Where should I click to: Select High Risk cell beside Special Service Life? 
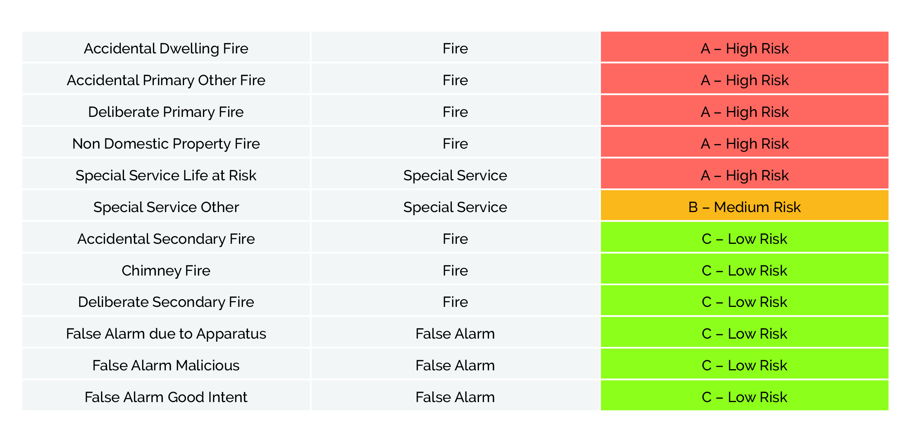point(745,174)
